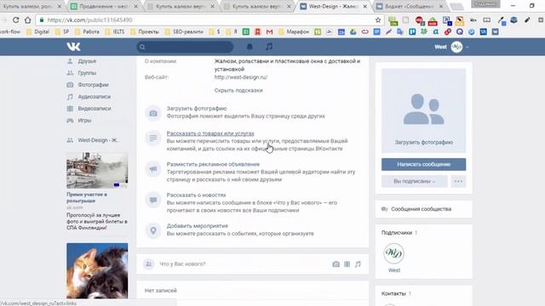Open Digital bookmarks folder
This screenshot has width=545, height=306.
tap(37, 31)
